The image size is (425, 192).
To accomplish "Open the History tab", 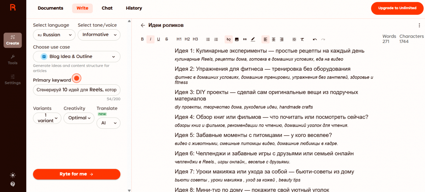I will pyautogui.click(x=134, y=8).
